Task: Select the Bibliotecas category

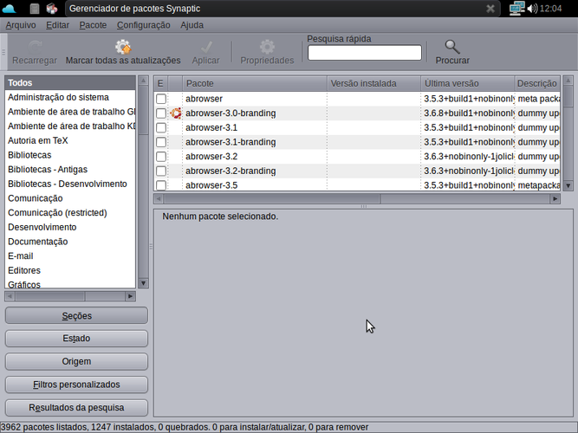Action: pos(70,155)
